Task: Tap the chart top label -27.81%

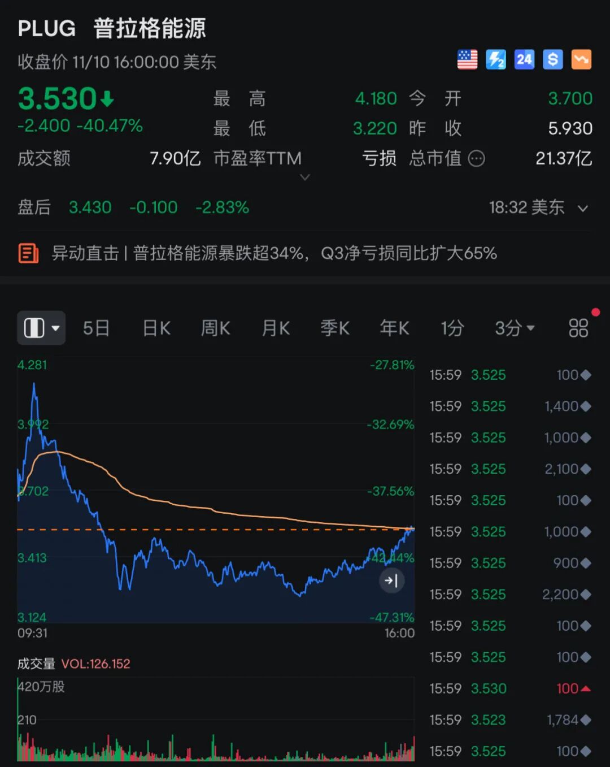Action: click(392, 365)
